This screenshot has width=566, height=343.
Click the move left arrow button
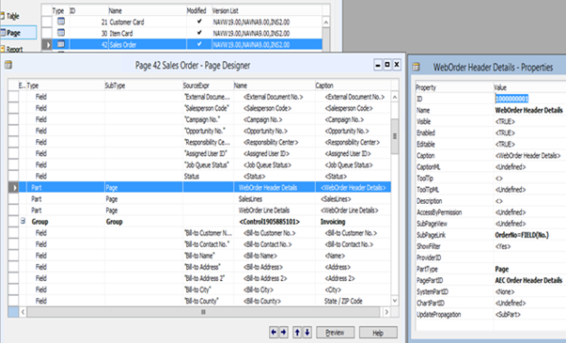[274, 332]
